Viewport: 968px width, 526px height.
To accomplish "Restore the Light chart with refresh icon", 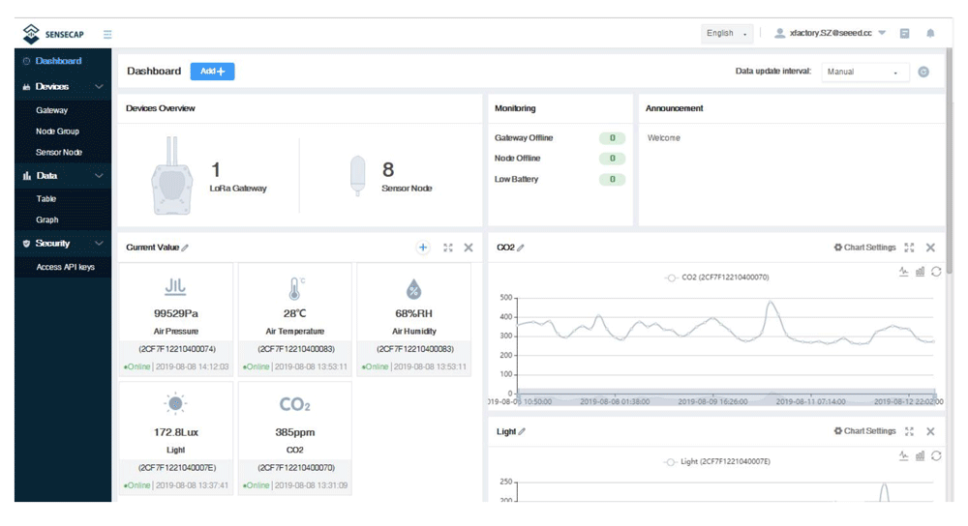I will (936, 455).
